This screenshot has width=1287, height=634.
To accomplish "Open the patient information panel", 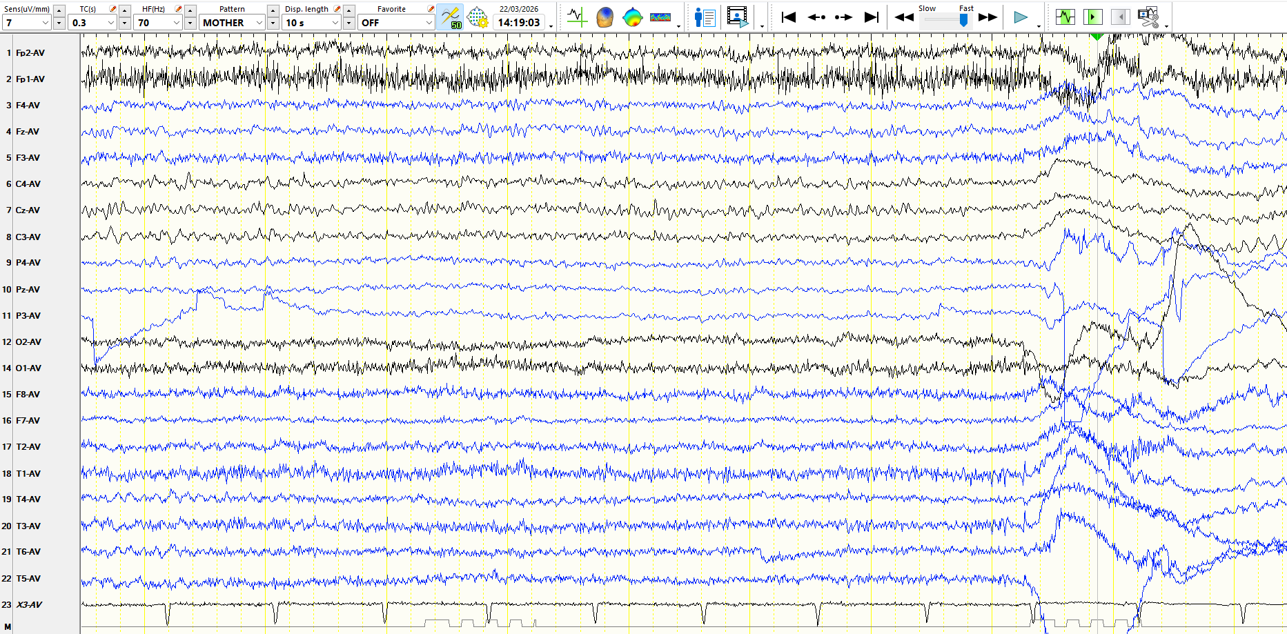I will coord(705,17).
